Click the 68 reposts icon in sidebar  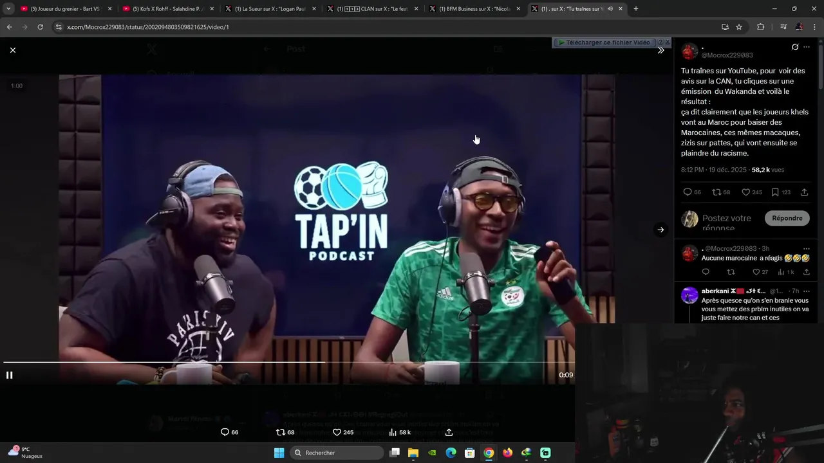(721, 192)
